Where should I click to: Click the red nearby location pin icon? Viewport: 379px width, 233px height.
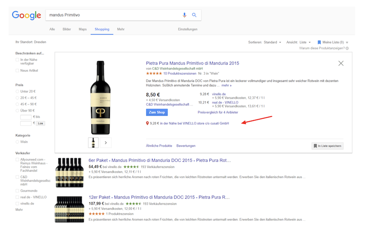click(x=147, y=123)
